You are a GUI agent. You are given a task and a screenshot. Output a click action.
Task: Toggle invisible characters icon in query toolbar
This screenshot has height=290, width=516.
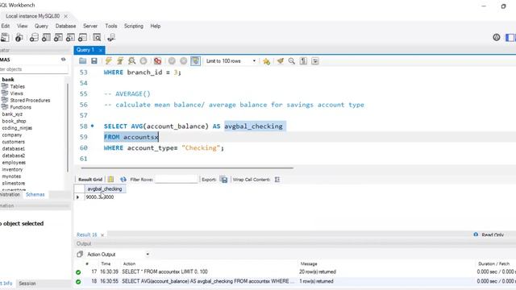[x=303, y=61]
